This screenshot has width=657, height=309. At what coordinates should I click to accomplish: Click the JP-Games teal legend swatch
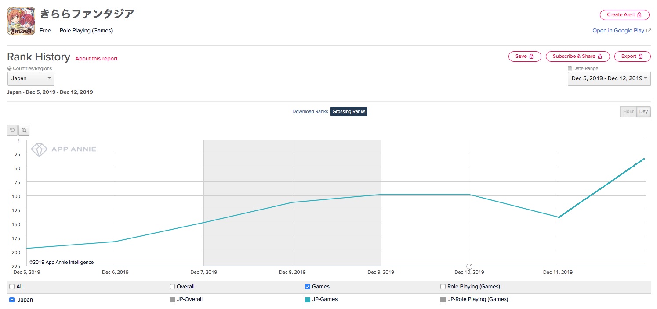click(x=308, y=300)
